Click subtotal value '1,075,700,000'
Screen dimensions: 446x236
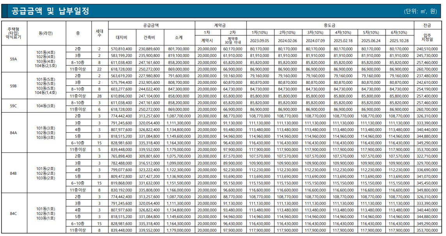click(x=179, y=156)
